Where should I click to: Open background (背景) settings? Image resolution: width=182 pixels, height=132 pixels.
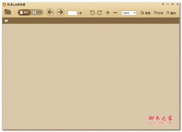[145, 13]
